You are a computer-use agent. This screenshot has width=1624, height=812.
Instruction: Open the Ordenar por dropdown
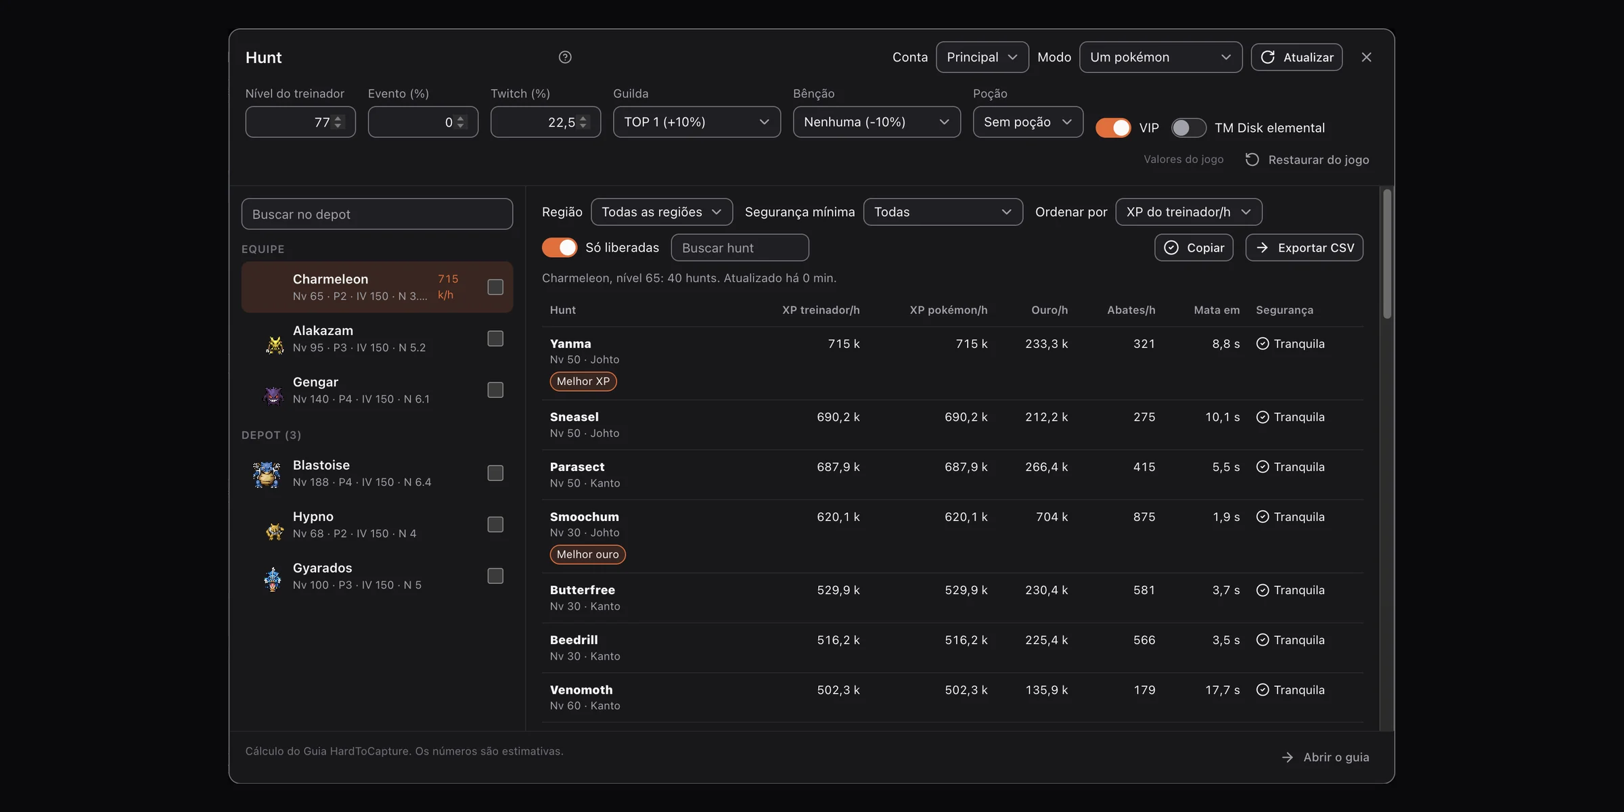point(1189,212)
